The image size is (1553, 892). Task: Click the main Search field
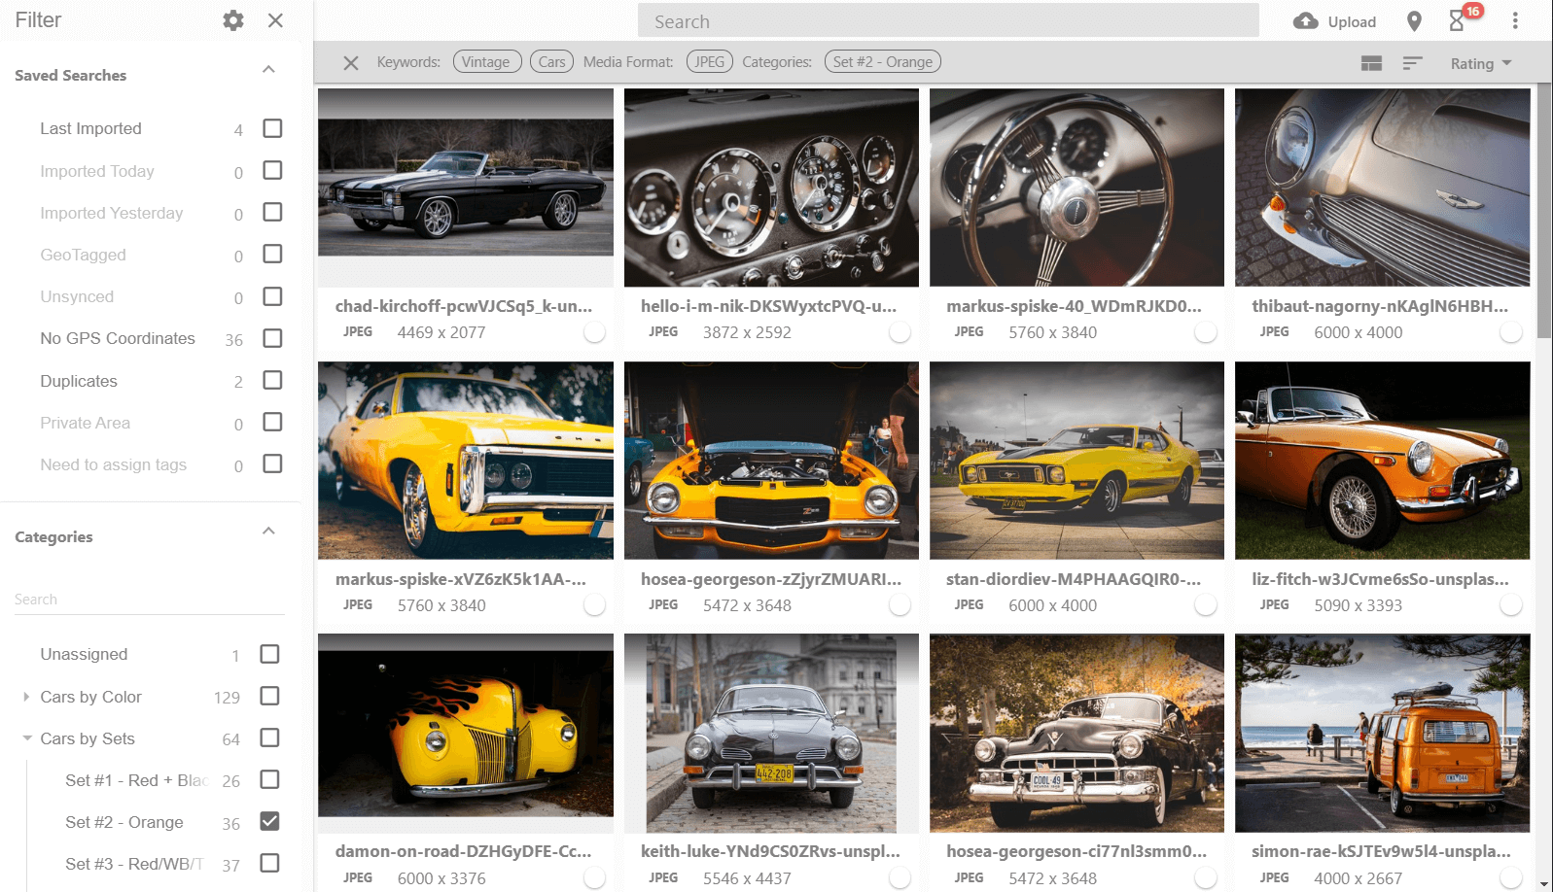(947, 21)
